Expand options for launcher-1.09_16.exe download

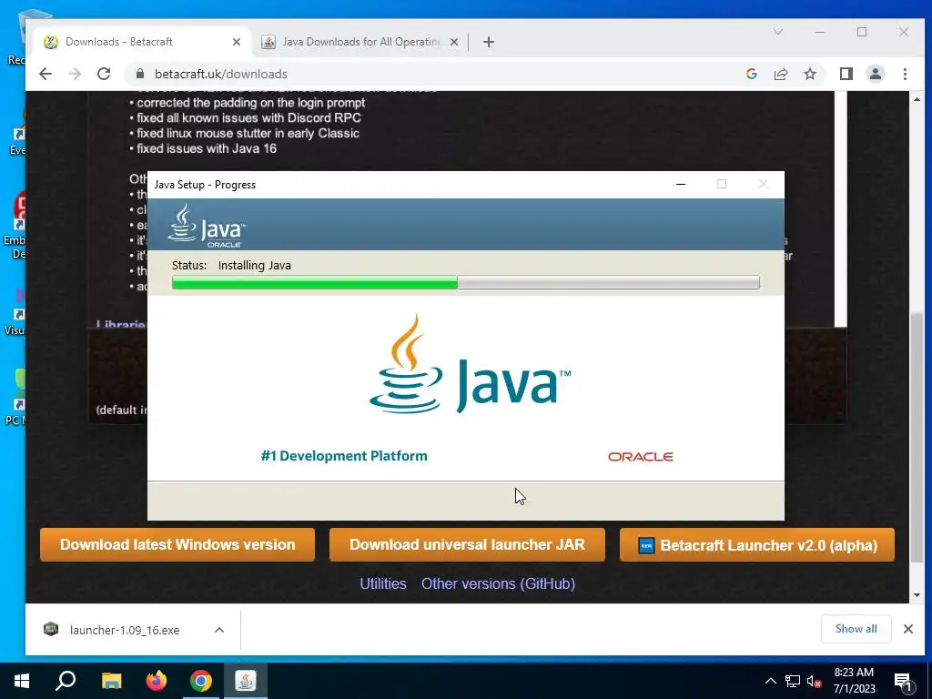pos(219,630)
